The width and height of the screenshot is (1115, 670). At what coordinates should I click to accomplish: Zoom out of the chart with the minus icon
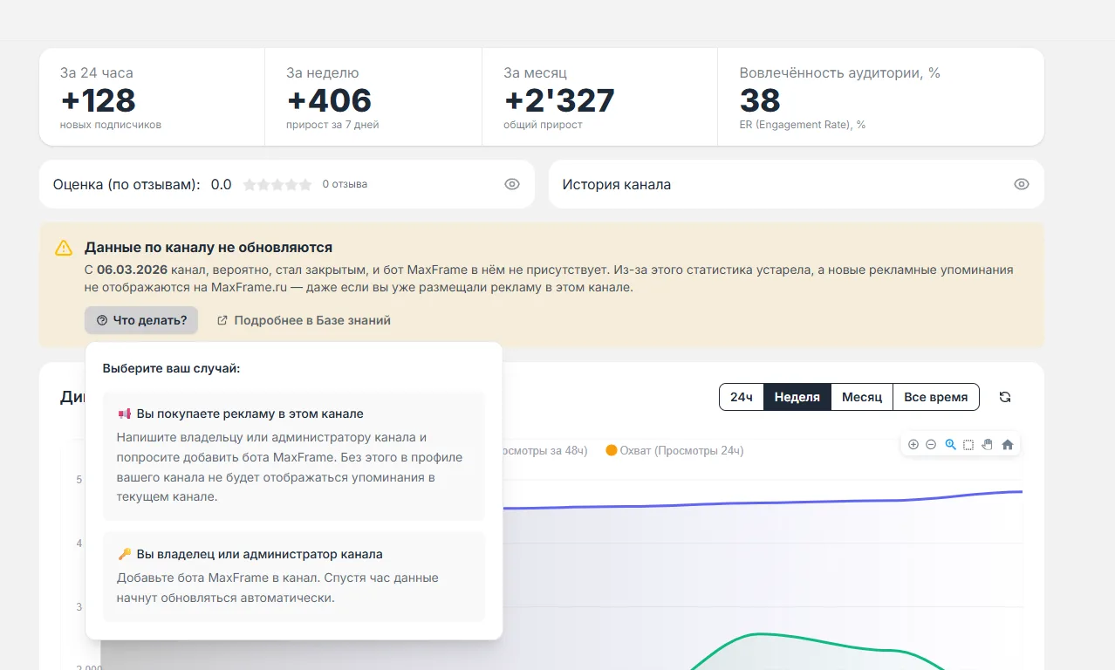click(931, 444)
